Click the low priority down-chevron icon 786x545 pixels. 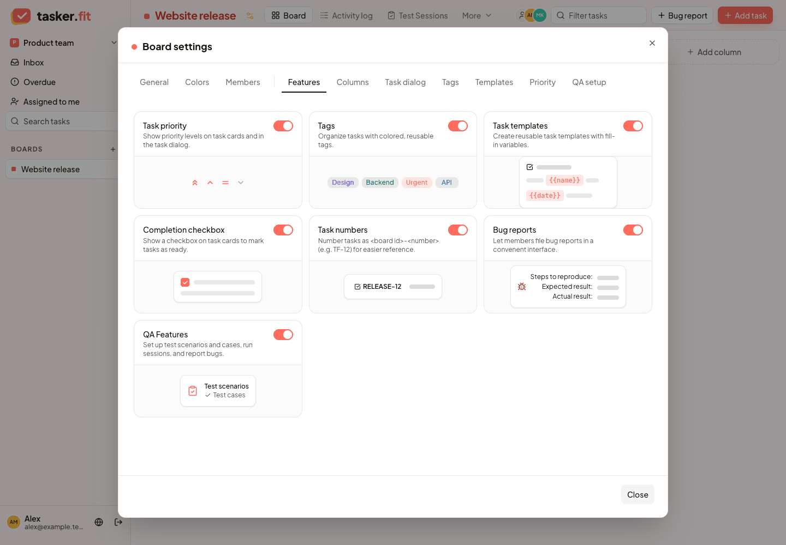pyautogui.click(x=241, y=183)
